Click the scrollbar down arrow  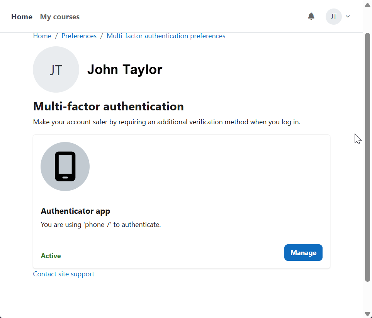coord(367,314)
